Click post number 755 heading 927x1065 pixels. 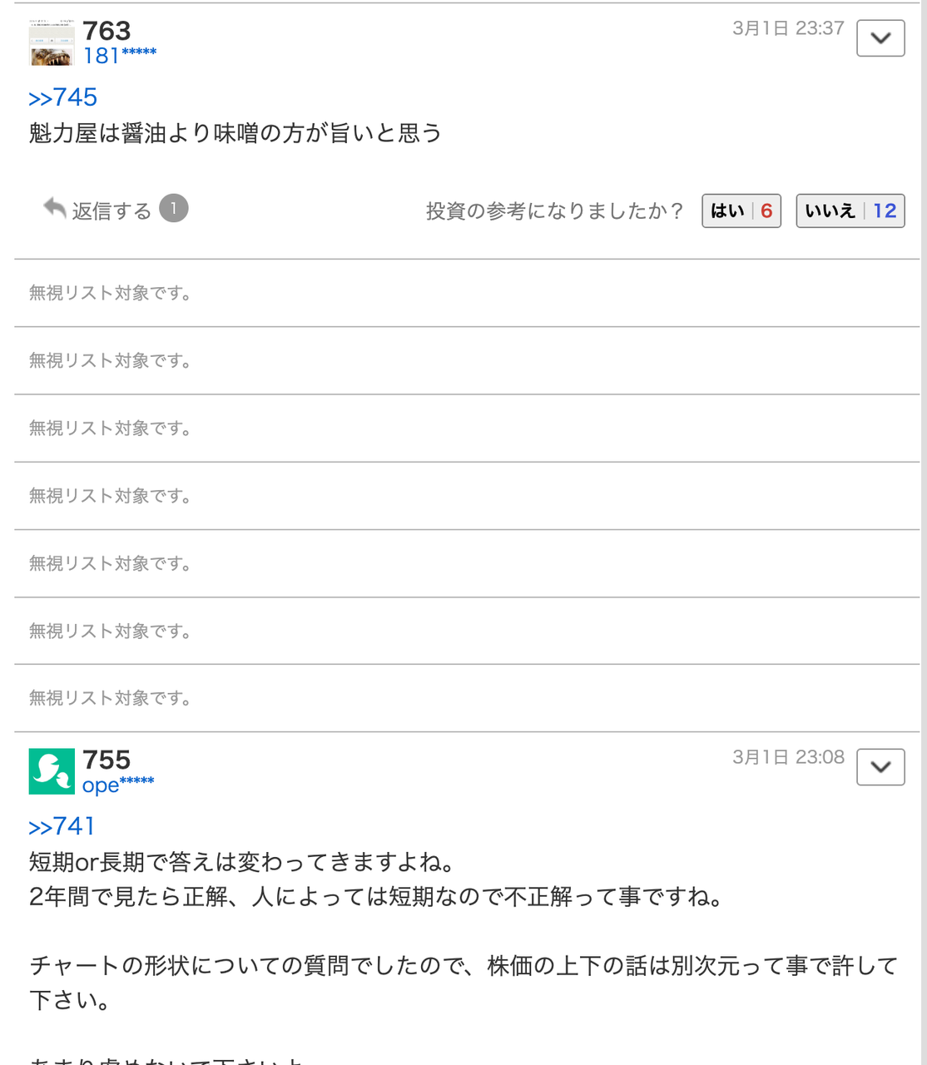(x=107, y=760)
